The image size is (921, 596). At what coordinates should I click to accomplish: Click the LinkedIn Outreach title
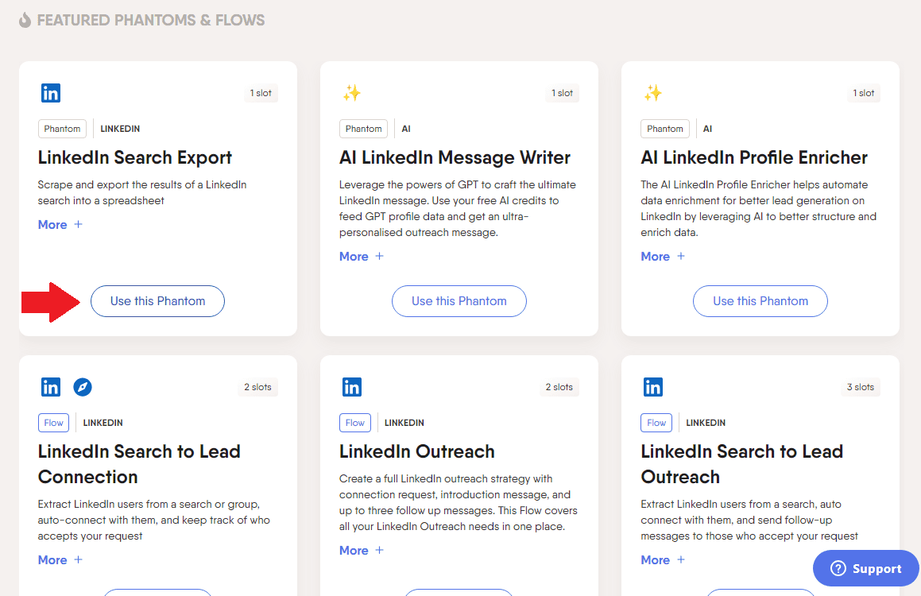pyautogui.click(x=417, y=451)
